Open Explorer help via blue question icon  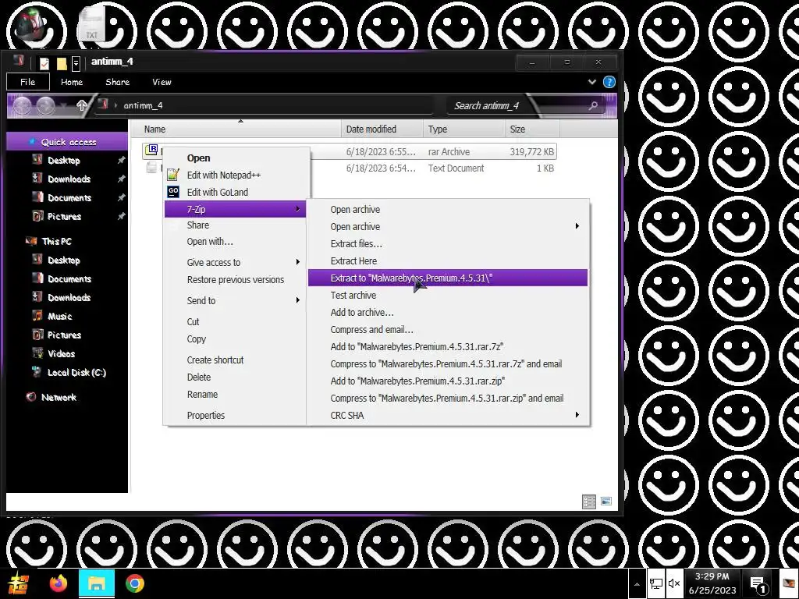point(609,81)
